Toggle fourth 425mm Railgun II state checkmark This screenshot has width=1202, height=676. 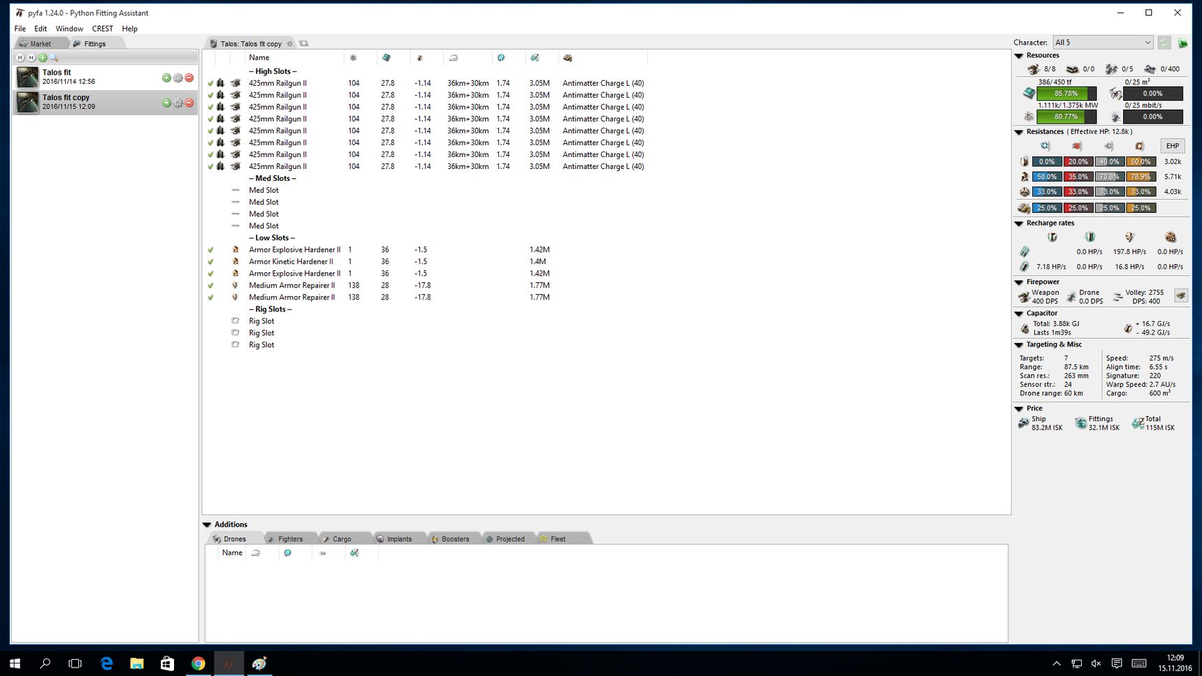(210, 119)
